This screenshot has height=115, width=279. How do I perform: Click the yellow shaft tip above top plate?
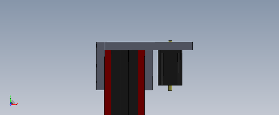coord(170,41)
